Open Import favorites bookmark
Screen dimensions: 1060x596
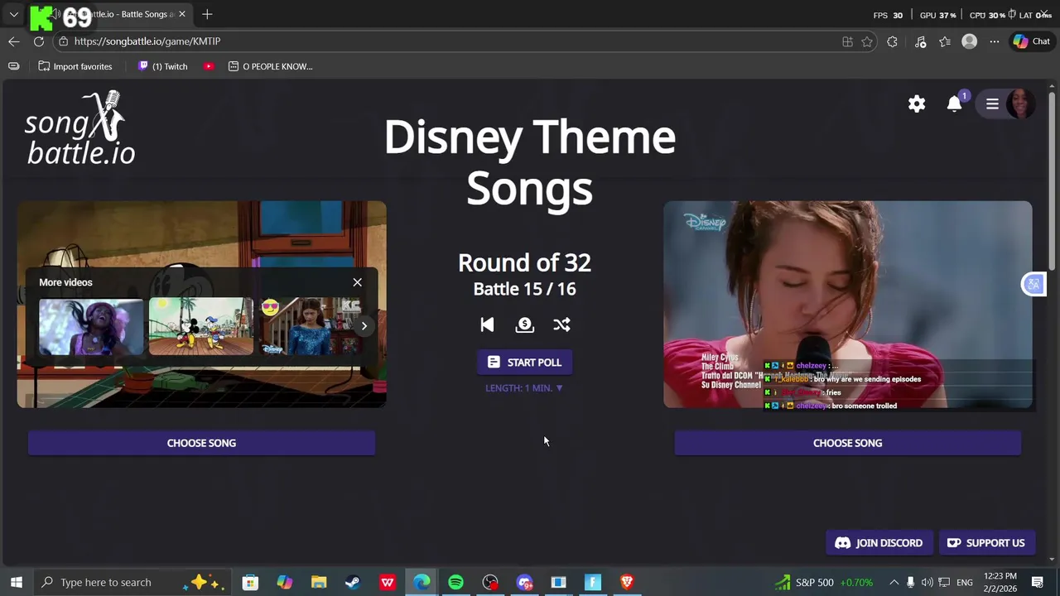(75, 66)
